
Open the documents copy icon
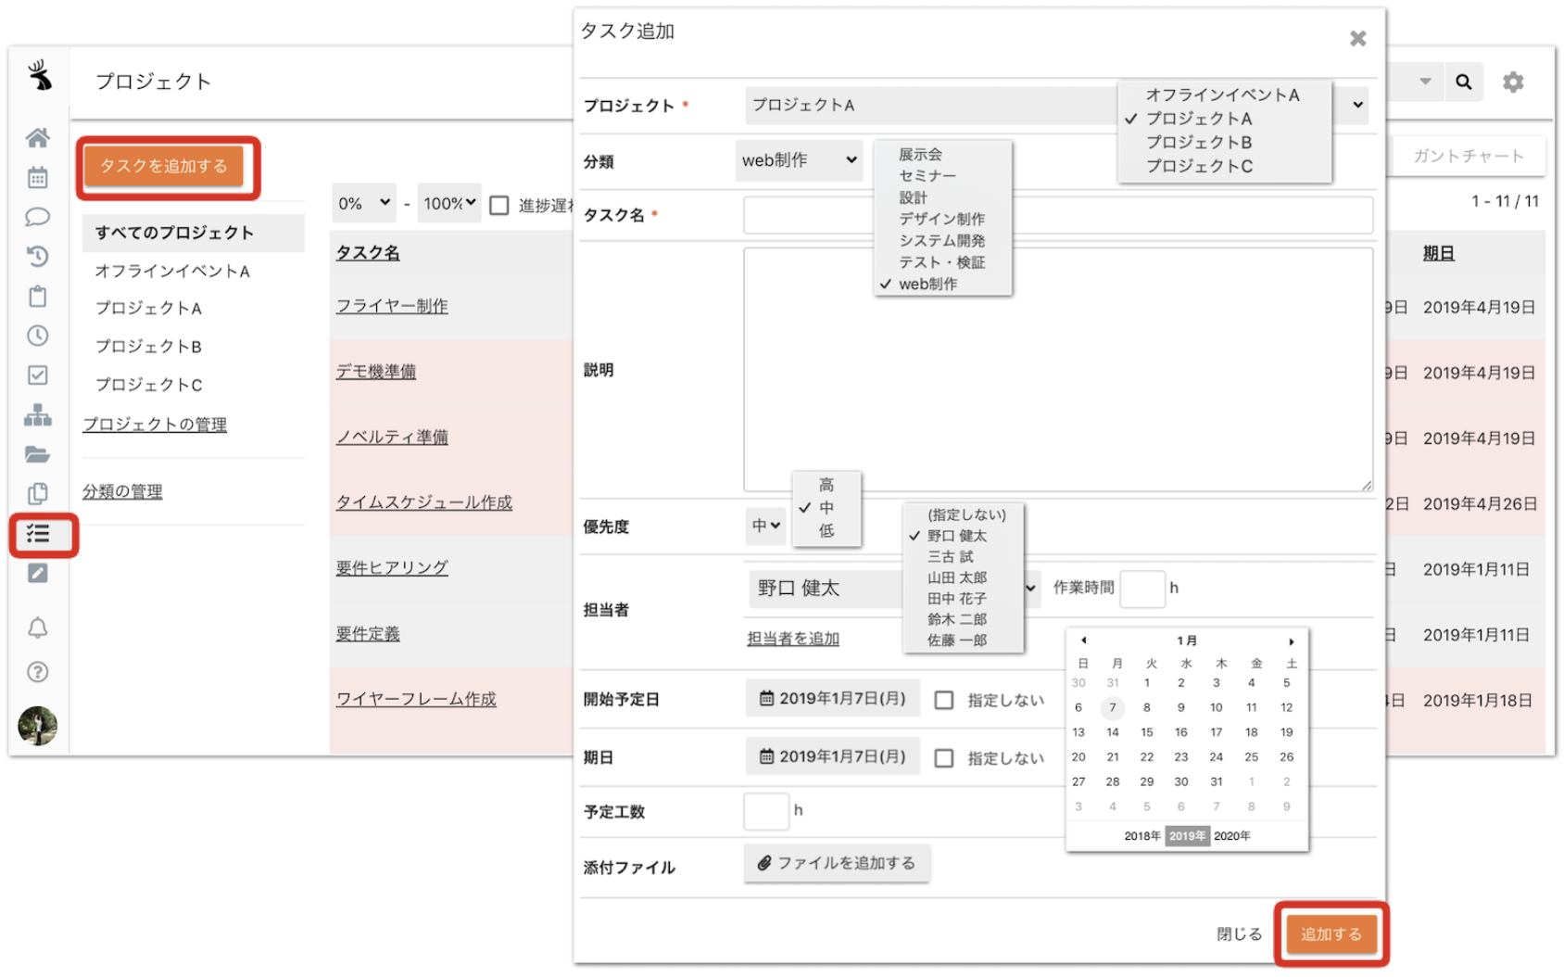pyautogui.click(x=37, y=493)
